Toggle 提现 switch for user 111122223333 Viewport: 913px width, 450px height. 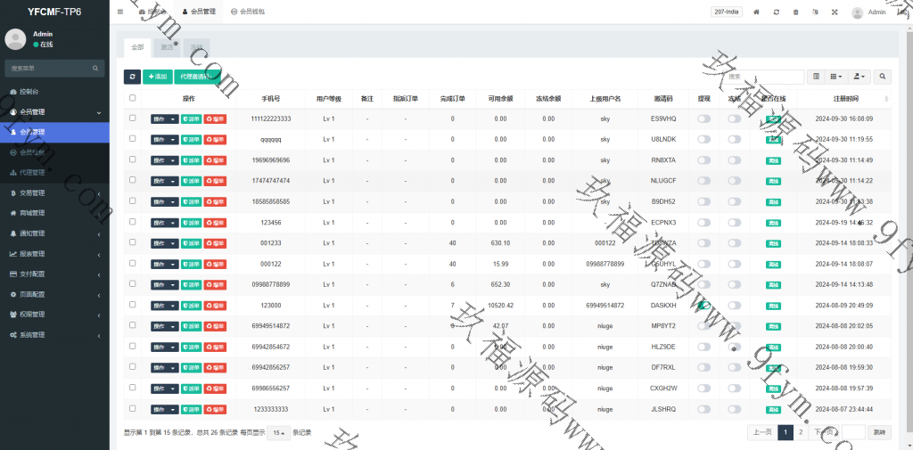coord(703,119)
